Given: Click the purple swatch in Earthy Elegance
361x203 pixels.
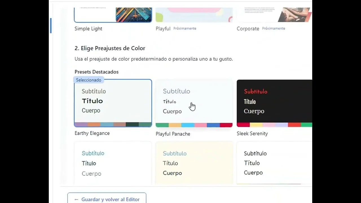Looking at the screenshot, I should [81, 125].
